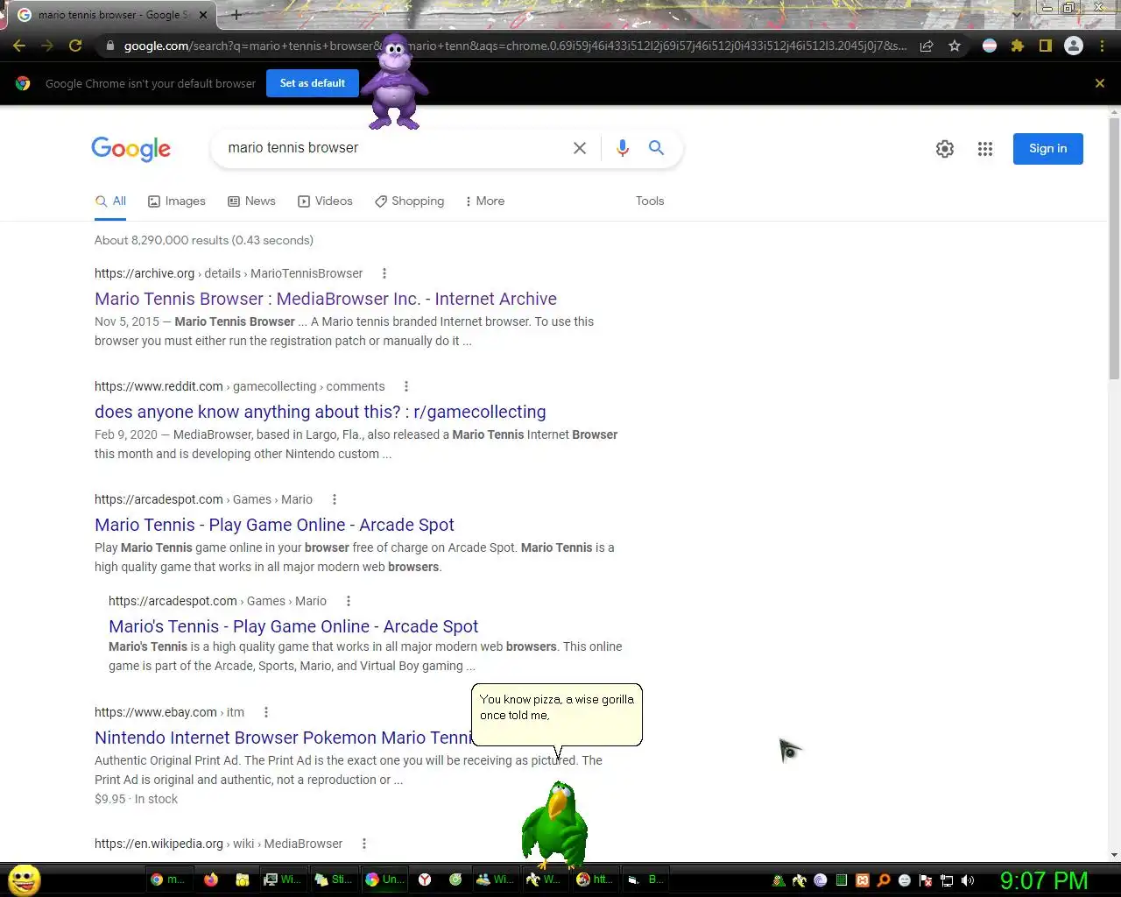The image size is (1121, 897).
Task: Dismiss the default browser notification bar
Action: pos(1100,83)
